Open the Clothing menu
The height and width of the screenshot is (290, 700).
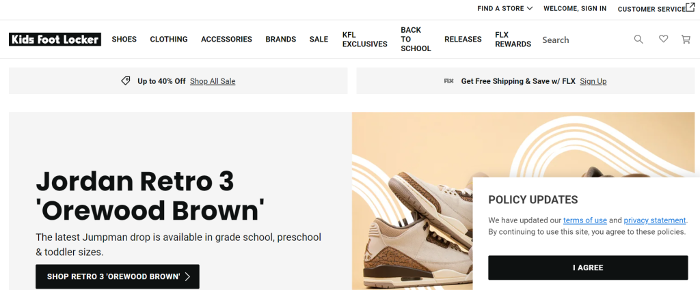click(169, 39)
